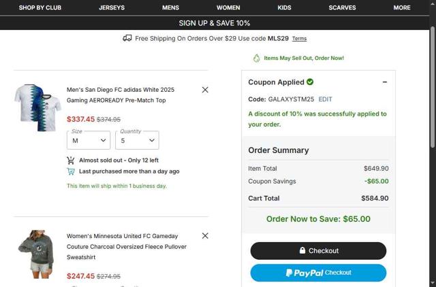Viewport: 436px width, 287px height.
Task: Remove the San Diego FC top from the cart
Action: tap(205, 90)
